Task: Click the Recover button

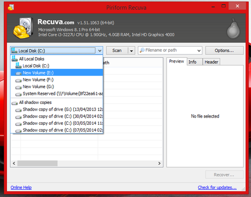Action: (224, 175)
